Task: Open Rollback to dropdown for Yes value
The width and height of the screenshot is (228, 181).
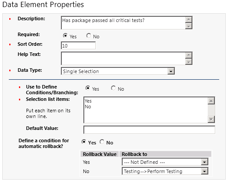Action: pos(204,162)
